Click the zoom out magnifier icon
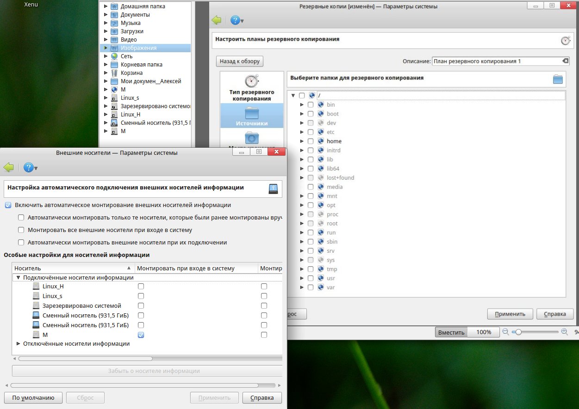Screen dimensions: 579x409 505,332
